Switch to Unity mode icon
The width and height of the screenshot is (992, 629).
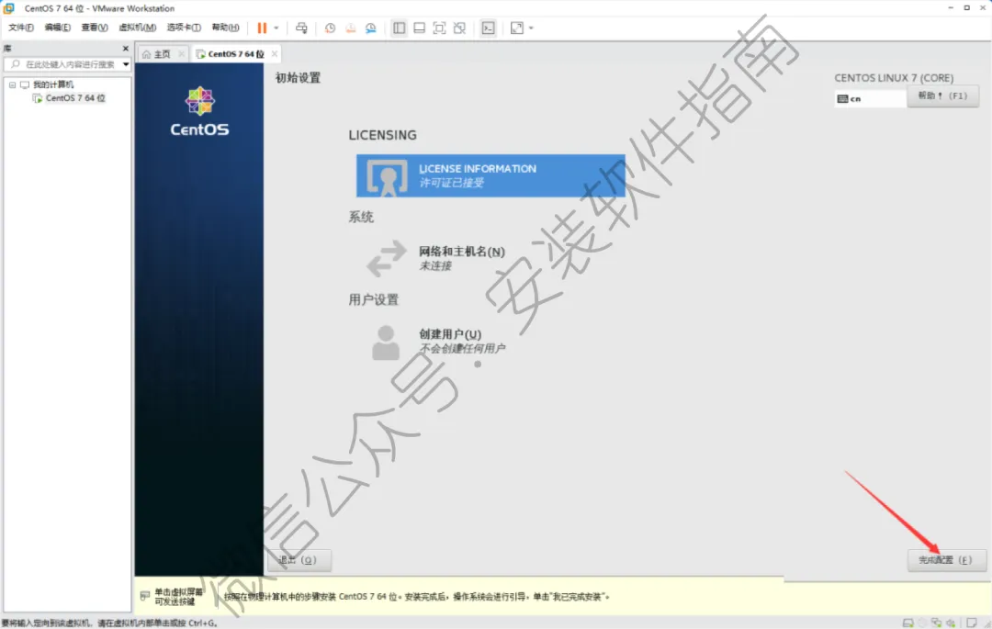(x=460, y=28)
